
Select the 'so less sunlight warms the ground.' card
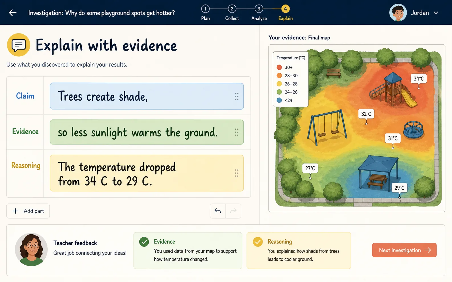tap(147, 132)
